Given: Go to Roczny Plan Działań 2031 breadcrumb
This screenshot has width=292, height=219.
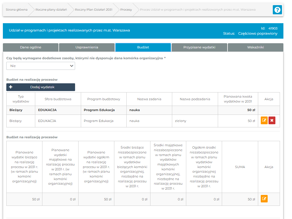Looking at the screenshot, I should click(x=93, y=10).
